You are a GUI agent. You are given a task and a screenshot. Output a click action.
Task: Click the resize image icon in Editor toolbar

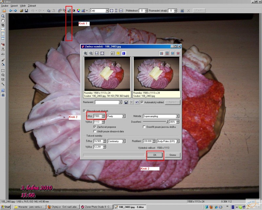(x=69, y=11)
